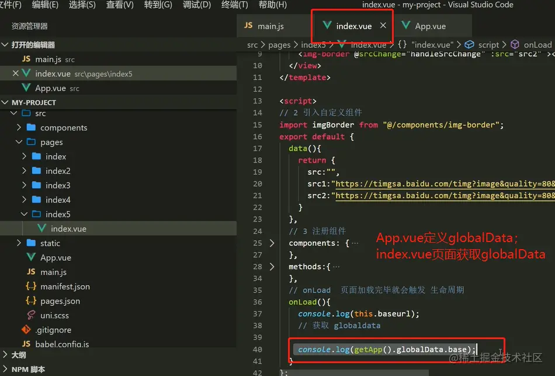Expand the index3 folder chevron
Image resolution: width=555 pixels, height=376 pixels.
click(x=24, y=185)
